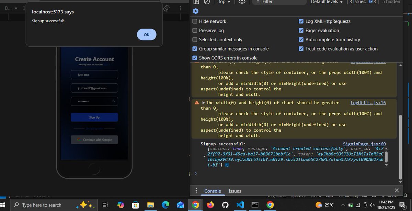412x211 pixels.
Task: Open the drawer three-dot more menu
Action: point(196,190)
